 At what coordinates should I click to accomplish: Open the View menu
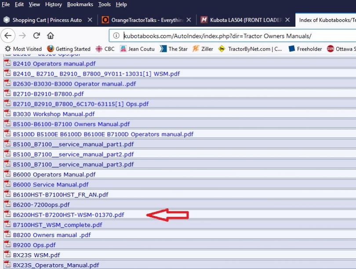pyautogui.click(x=34, y=4)
